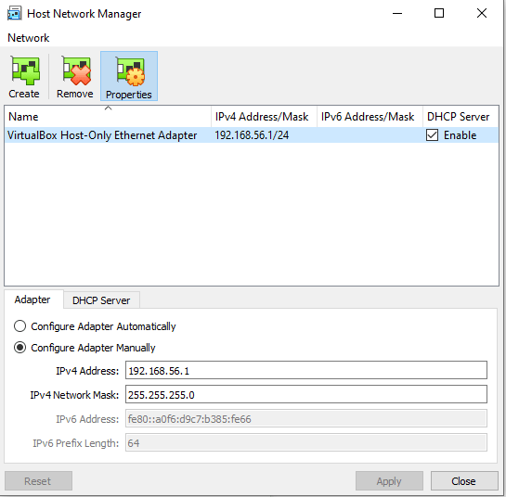Click the IPv6 Prefix Length field
Viewport: 506px width, 497px height.
[x=306, y=442]
